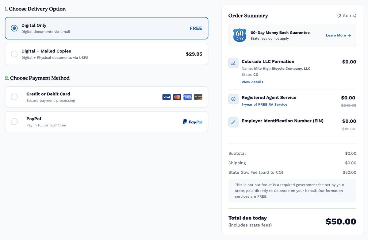Click the edit pencil icon for Colorado LLC Formation
Screen dimensions: 368x240
(x=233, y=63)
